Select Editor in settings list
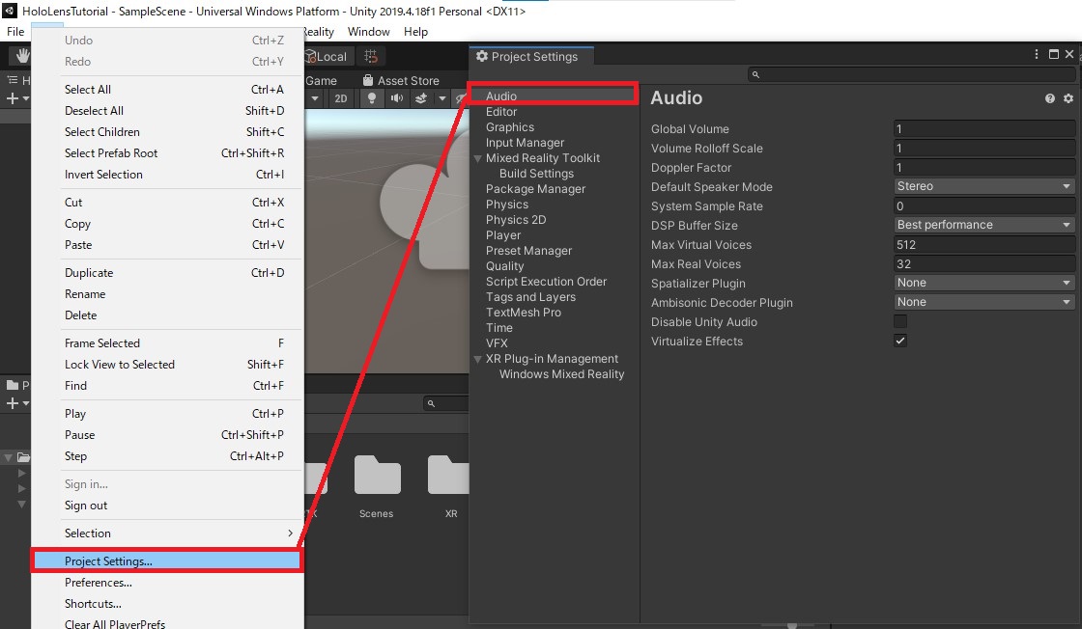1082x629 pixels. tap(501, 112)
